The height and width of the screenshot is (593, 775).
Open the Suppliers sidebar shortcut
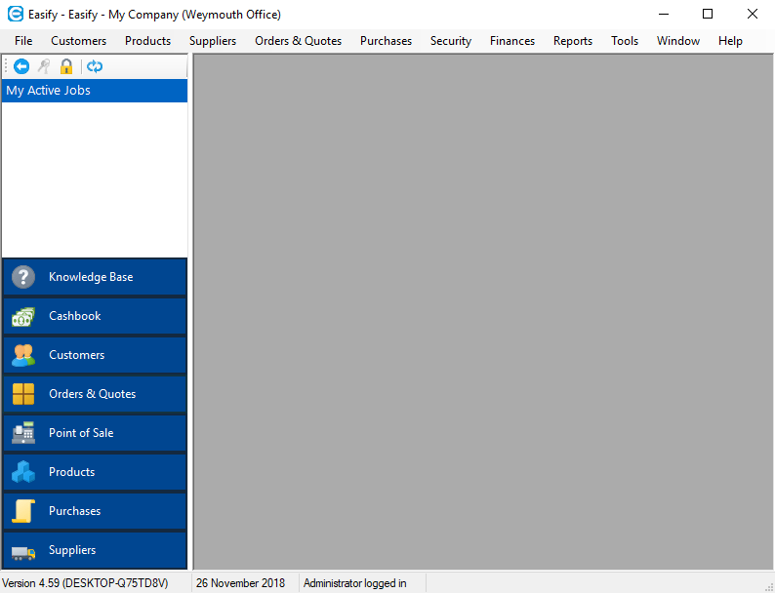point(95,550)
